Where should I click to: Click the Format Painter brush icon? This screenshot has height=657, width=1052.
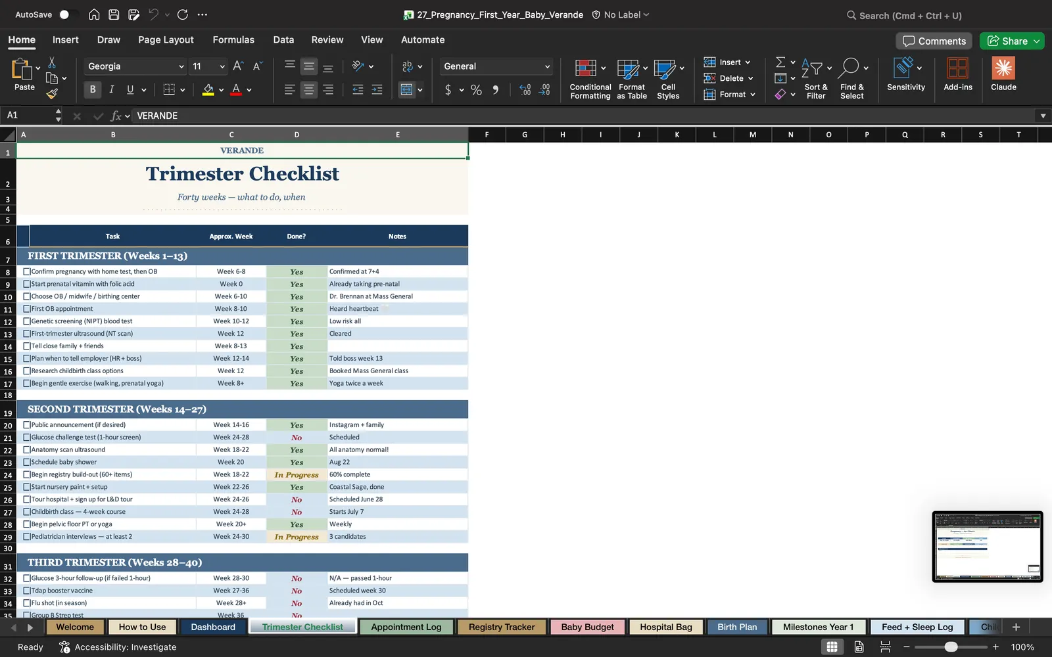pyautogui.click(x=52, y=94)
